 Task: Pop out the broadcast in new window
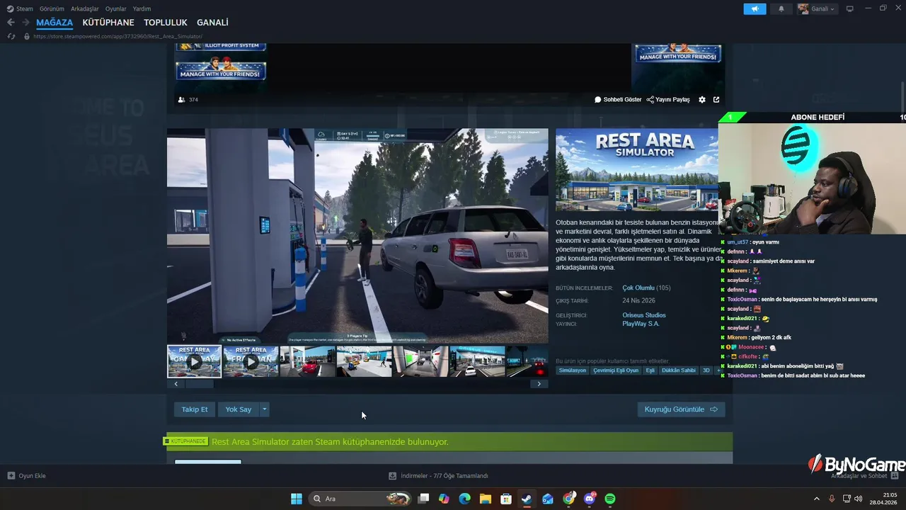716,100
